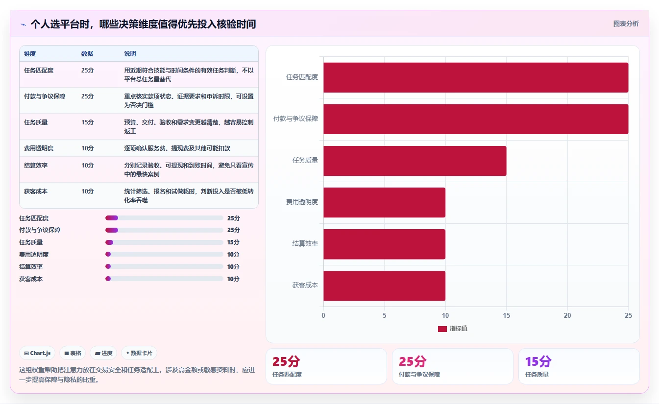
Task: Click the description starting 分别记录验收
Action: 189,169
